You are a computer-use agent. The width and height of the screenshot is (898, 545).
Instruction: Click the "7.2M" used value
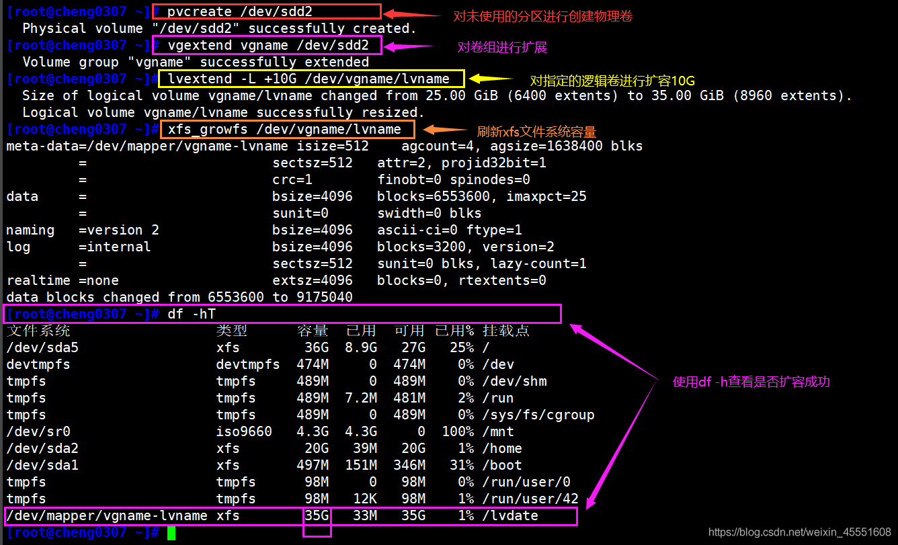tap(361, 398)
